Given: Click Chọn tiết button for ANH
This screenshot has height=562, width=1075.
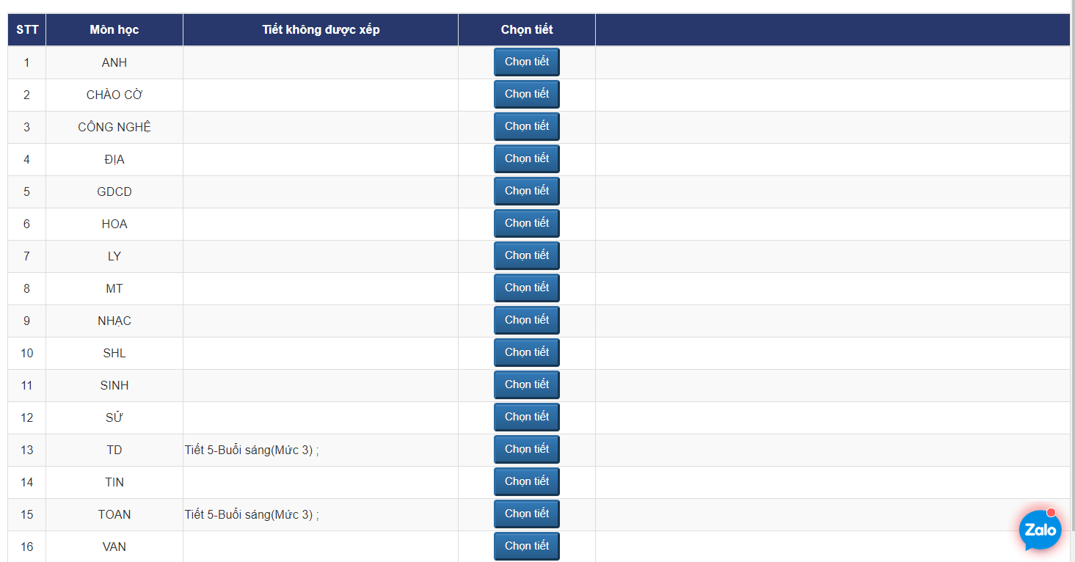Looking at the screenshot, I should click(x=526, y=62).
